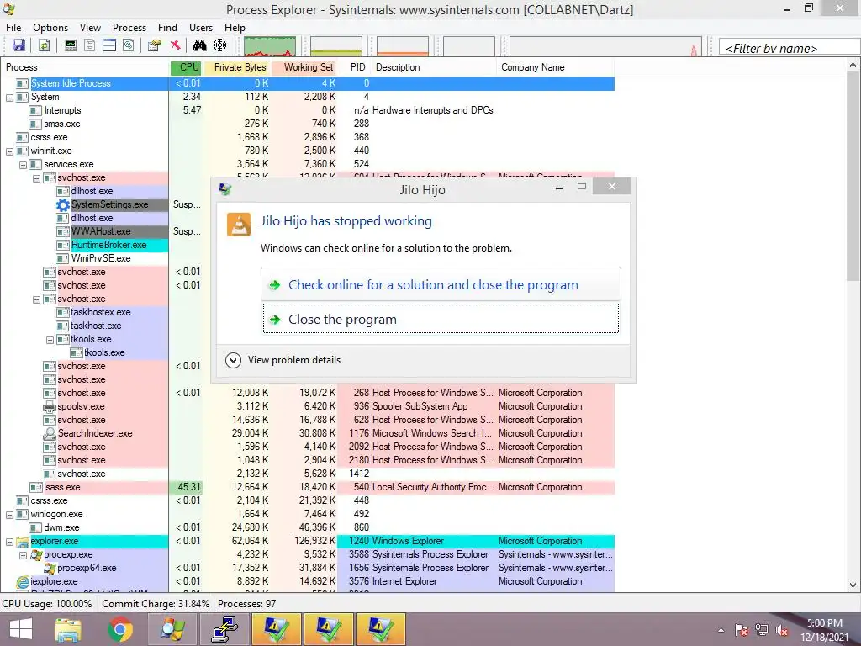Open Google Chrome from the taskbar
The height and width of the screenshot is (646, 861).
pos(120,629)
